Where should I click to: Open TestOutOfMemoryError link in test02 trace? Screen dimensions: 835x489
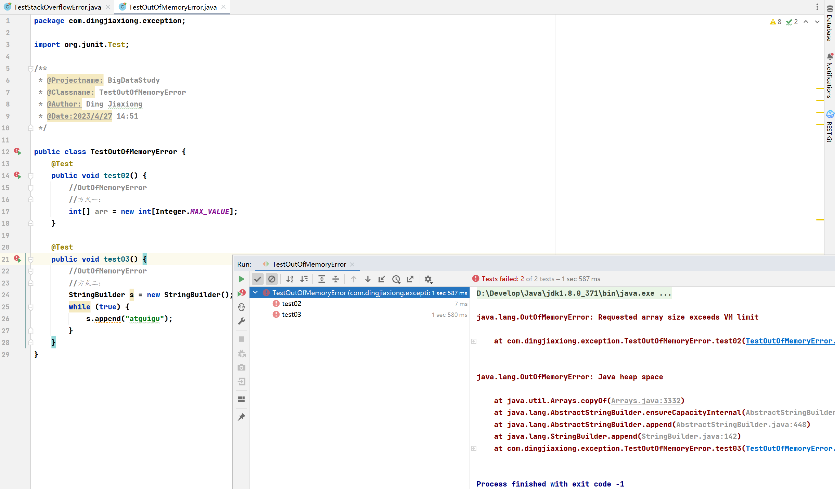(790, 341)
